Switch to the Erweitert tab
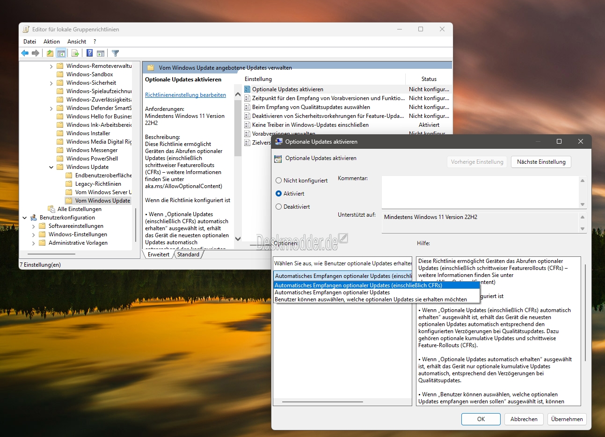 click(159, 255)
